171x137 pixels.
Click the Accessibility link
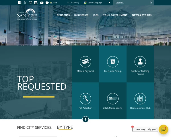point(73,3)
